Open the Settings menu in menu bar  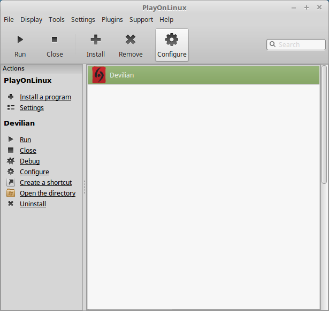point(83,19)
